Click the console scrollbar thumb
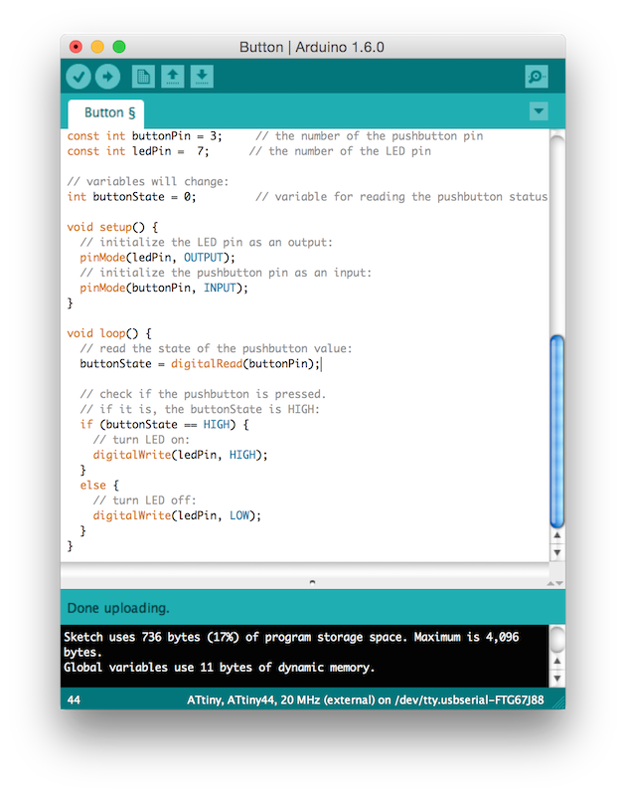The width and height of the screenshot is (626, 796). [x=556, y=640]
